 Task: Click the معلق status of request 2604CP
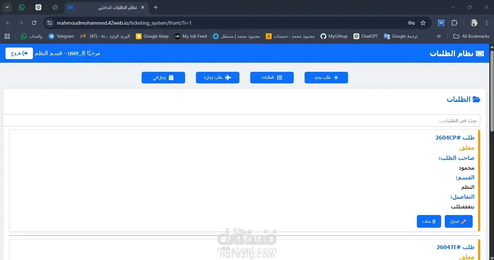pos(467,148)
